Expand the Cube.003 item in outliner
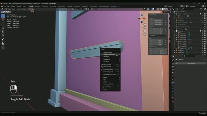The image size is (207, 116). pyautogui.click(x=175, y=53)
